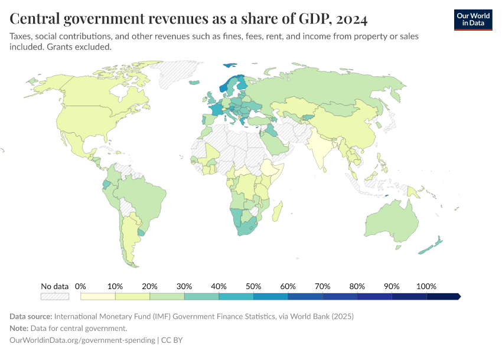Highlight the 60%–70% legend color swatch
Viewport: 502px width, 354px height.
pyautogui.click(x=305, y=296)
